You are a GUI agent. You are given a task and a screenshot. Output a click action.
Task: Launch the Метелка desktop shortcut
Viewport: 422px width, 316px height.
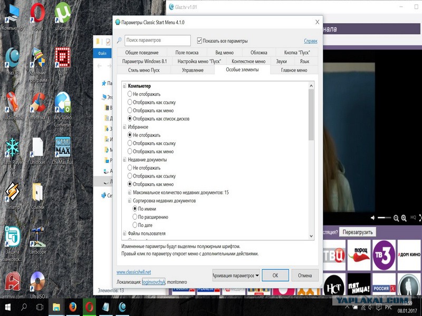coord(37,106)
